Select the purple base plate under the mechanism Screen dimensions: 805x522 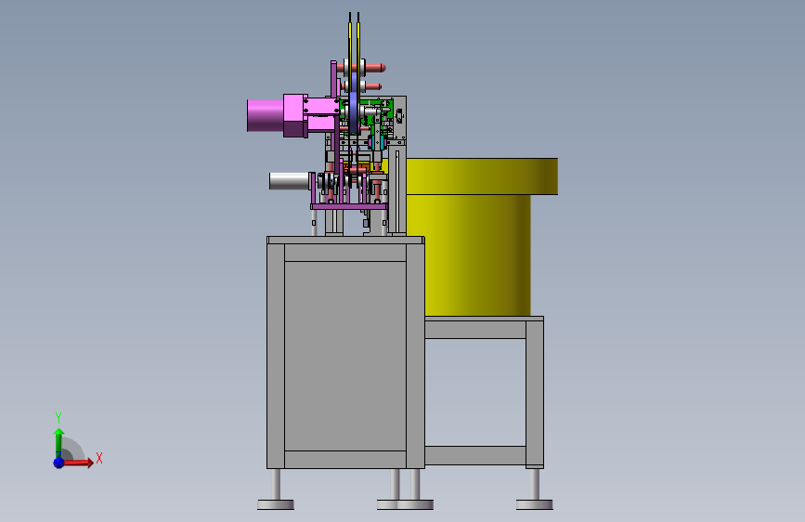tap(348, 206)
